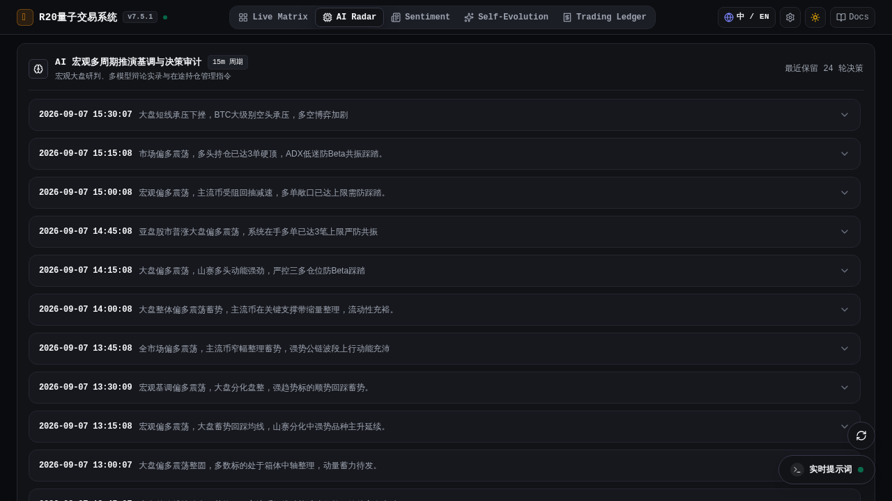Click the Docs book icon

(x=841, y=17)
